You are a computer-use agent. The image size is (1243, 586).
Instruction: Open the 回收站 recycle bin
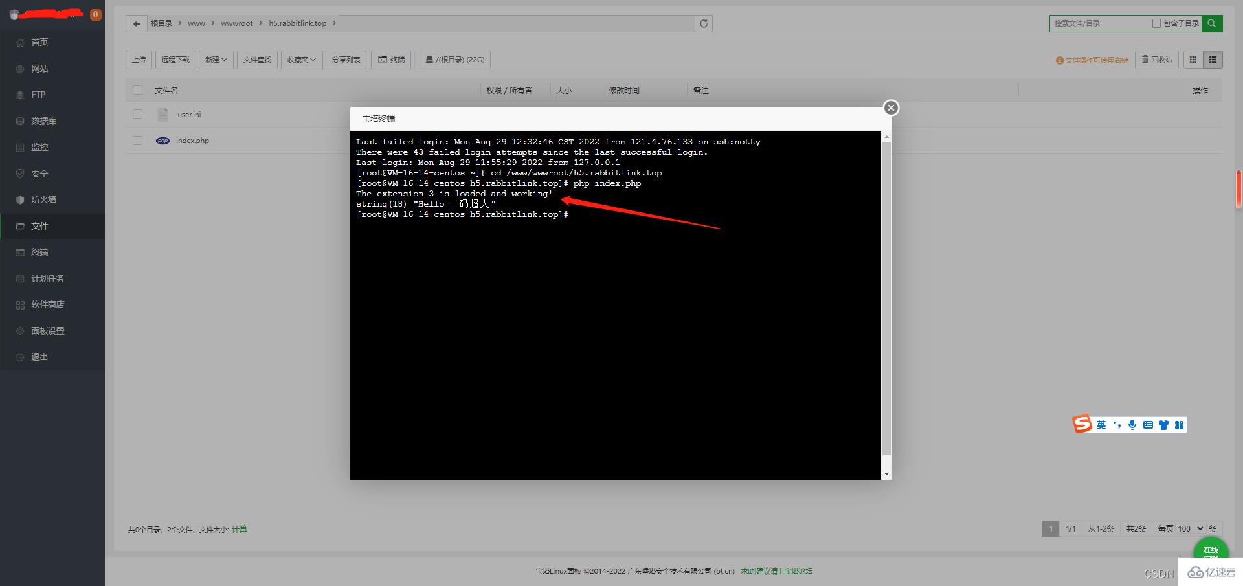tap(1157, 60)
